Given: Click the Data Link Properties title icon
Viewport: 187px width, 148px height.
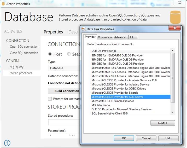Looking at the screenshot, I should [84, 29].
